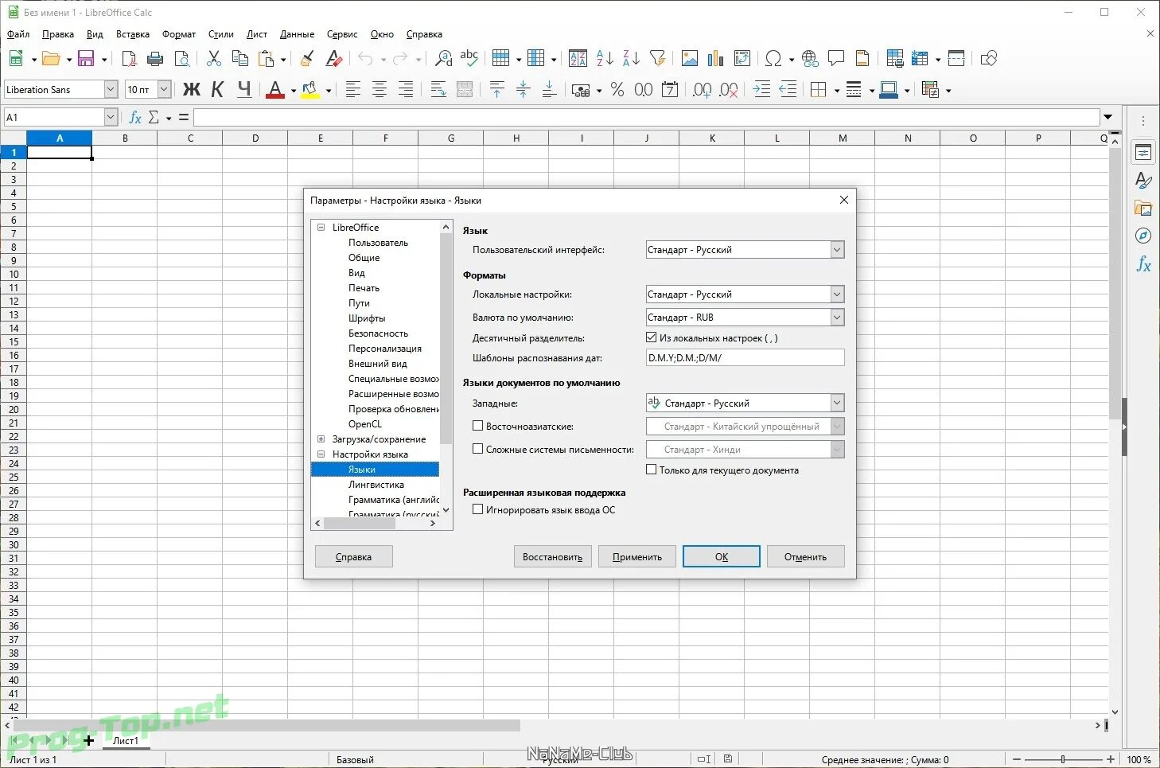Click the Center horizontally icon
Viewport: 1160px width, 768px height.
click(380, 90)
